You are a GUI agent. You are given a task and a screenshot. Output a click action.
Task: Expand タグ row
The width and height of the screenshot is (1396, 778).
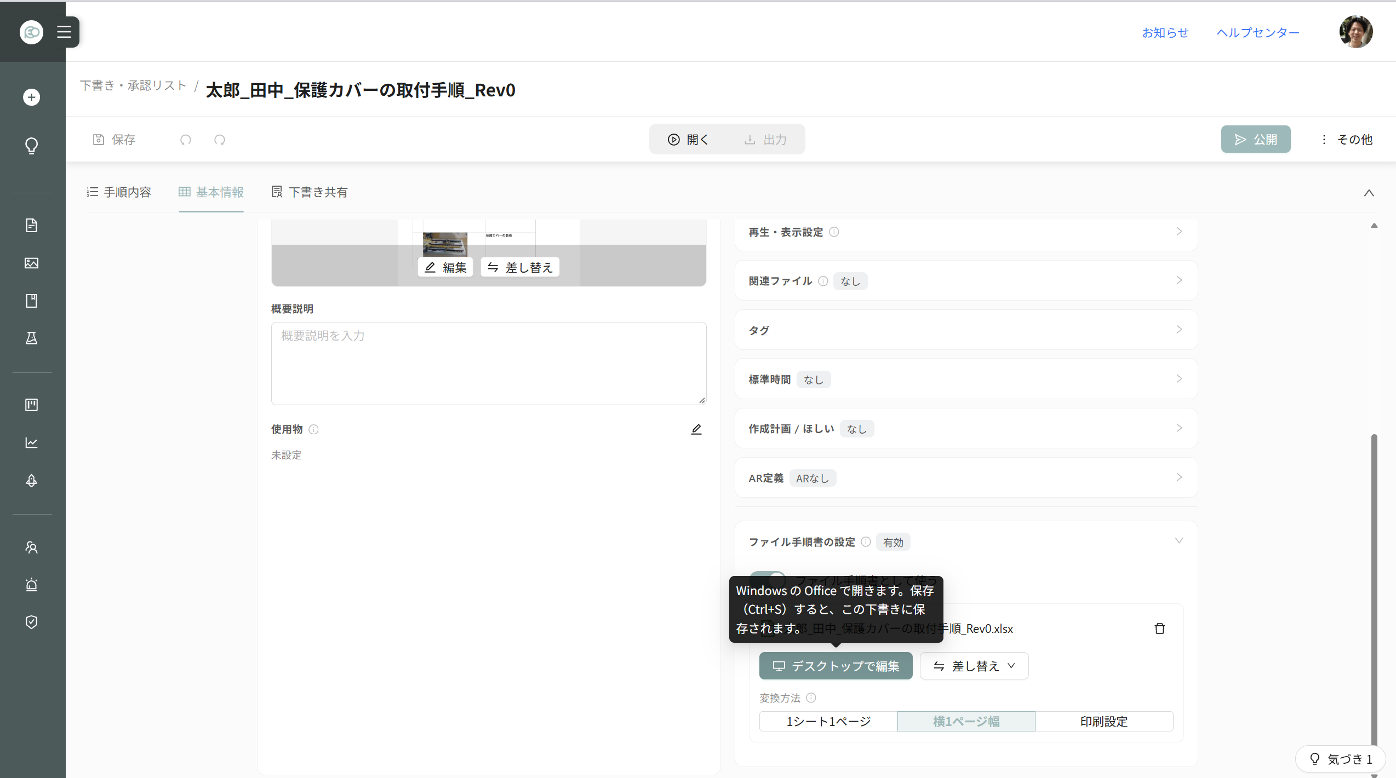[966, 330]
